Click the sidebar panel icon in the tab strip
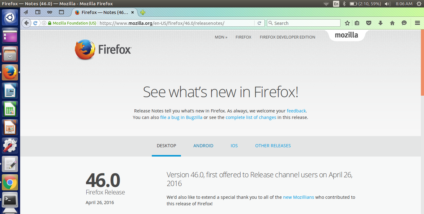Viewport: 424px width, 214px height. pos(38,12)
